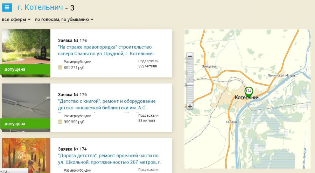The image size is (315, 173).
Task: Click coins icon under application 175 subsidy
Action: click(x=60, y=122)
